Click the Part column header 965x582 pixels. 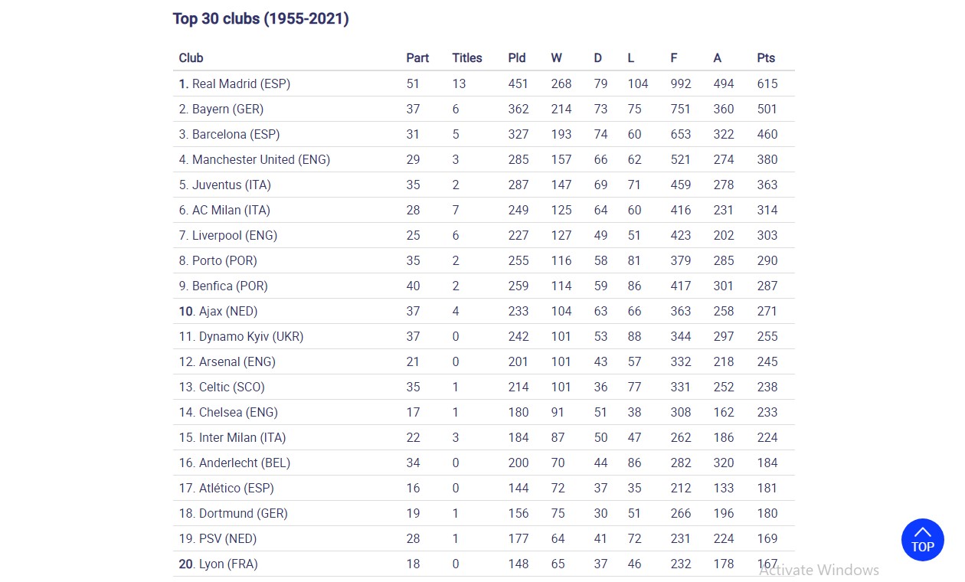tap(417, 58)
